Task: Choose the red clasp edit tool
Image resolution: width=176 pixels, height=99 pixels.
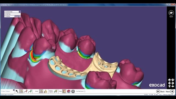Action: [26, 91]
